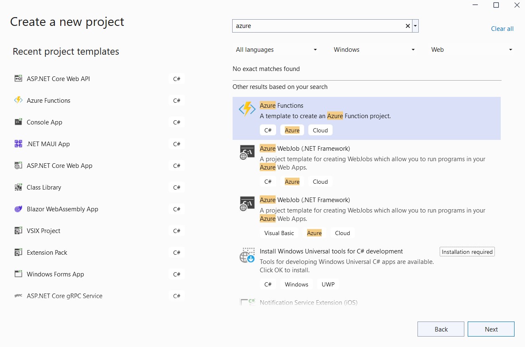Select Install Windows Universal tools for C# development

[366, 268]
